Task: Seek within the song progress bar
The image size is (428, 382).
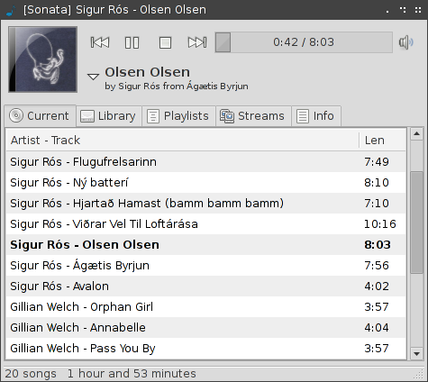Action: click(304, 42)
